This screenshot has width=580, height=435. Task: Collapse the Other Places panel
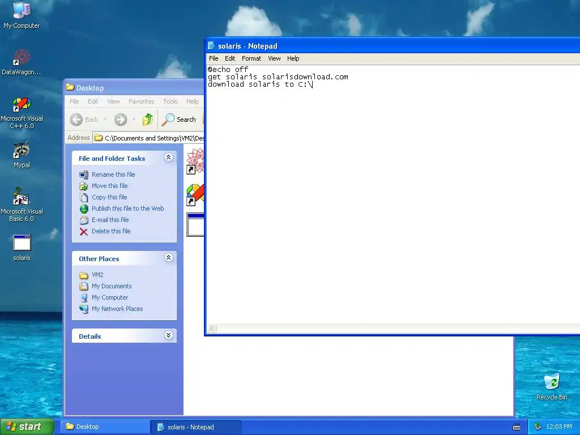(x=168, y=258)
